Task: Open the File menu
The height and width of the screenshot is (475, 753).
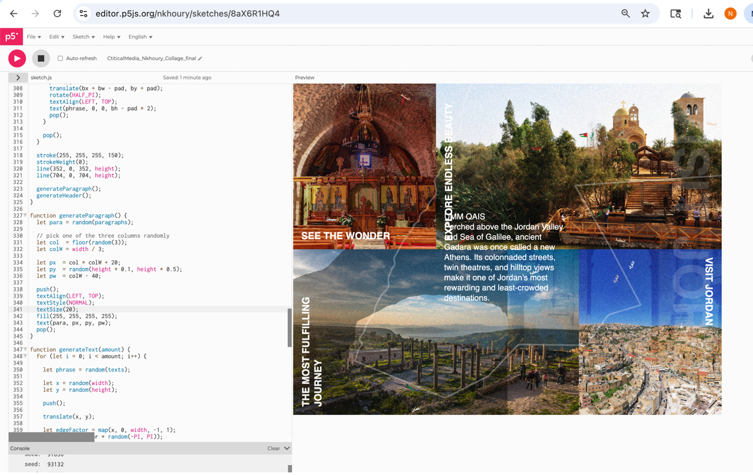Action: [x=34, y=37]
